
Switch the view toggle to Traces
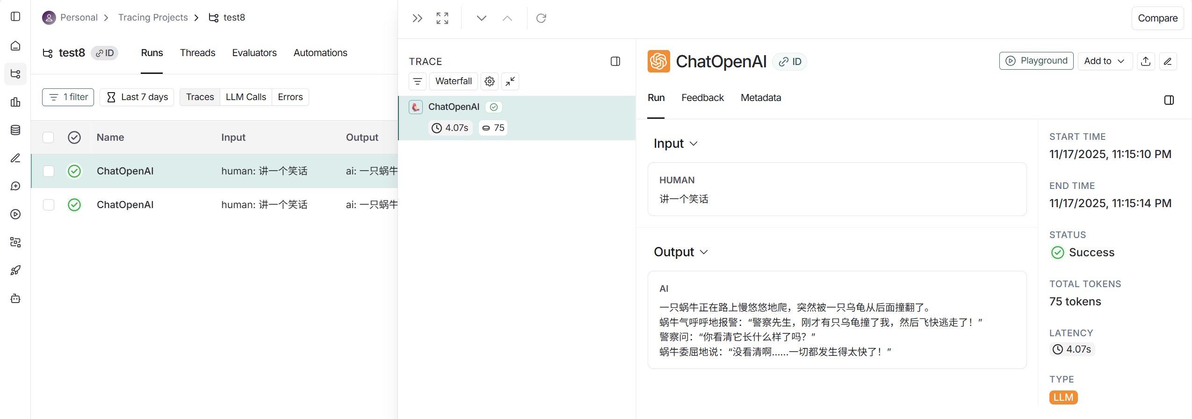click(200, 97)
